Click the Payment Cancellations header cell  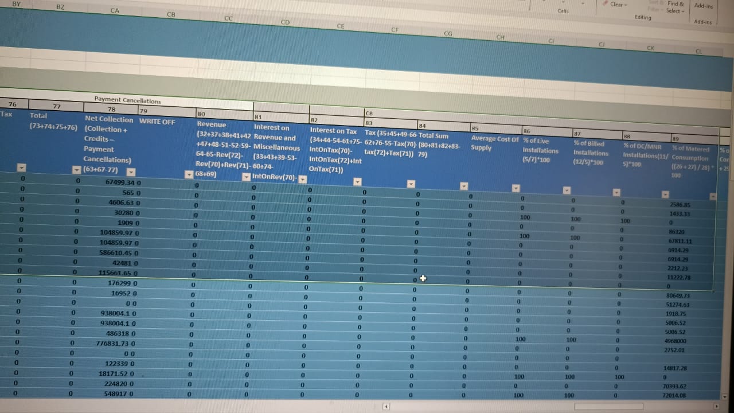point(127,100)
